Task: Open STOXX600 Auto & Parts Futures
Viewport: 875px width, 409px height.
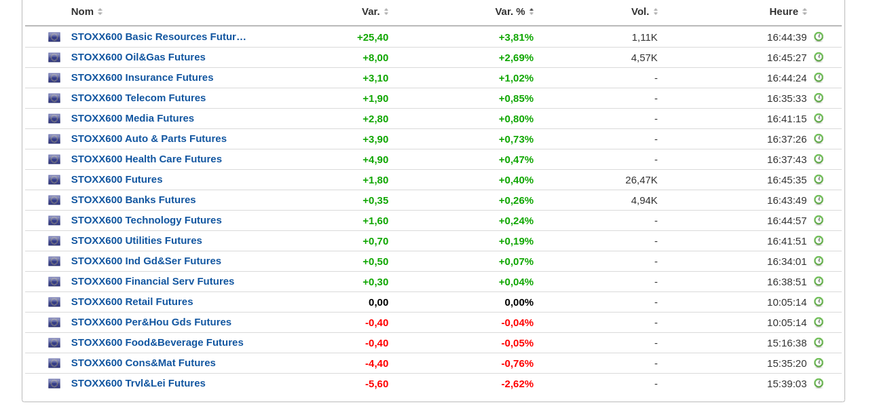Action: pyautogui.click(x=149, y=139)
